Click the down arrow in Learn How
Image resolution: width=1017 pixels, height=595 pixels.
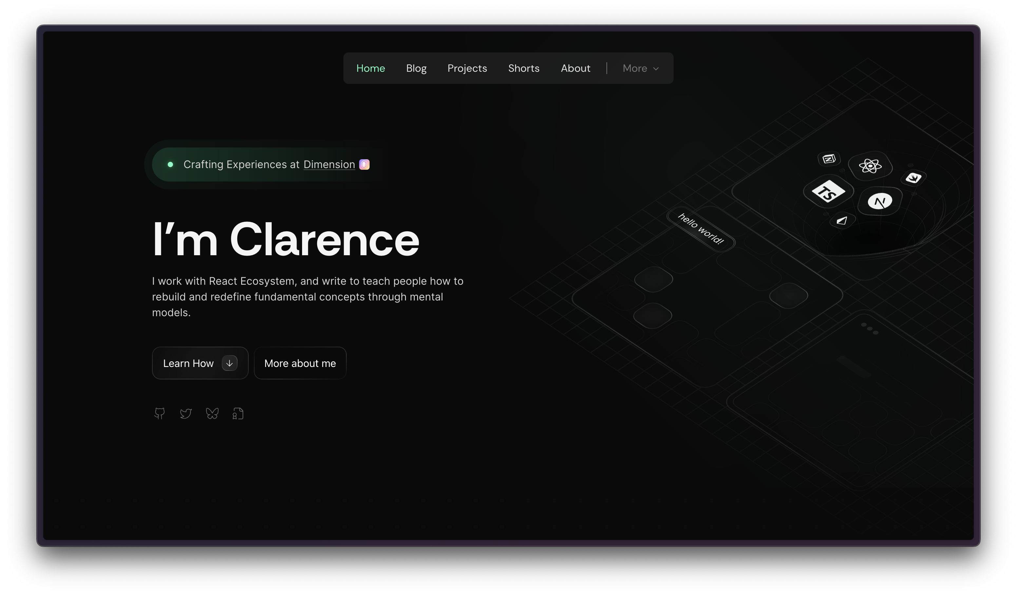(x=229, y=363)
